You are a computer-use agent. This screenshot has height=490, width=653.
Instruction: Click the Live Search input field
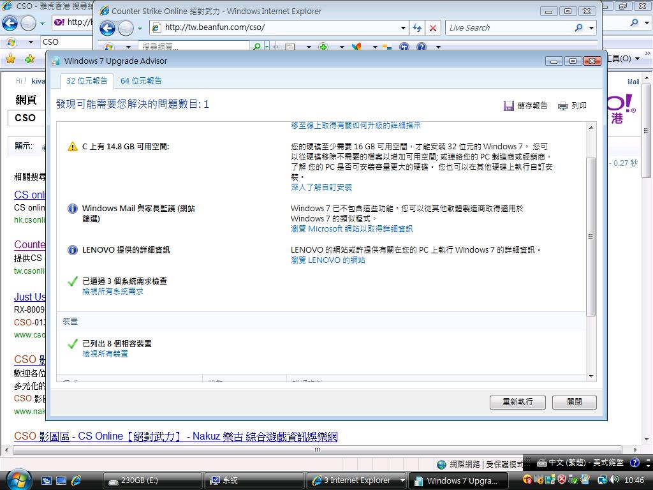tap(510, 28)
